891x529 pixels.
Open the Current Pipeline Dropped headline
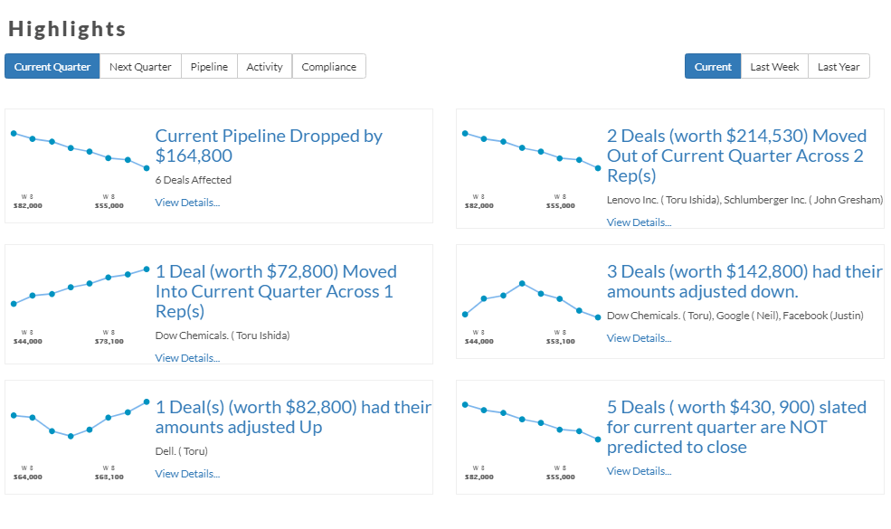(x=269, y=146)
